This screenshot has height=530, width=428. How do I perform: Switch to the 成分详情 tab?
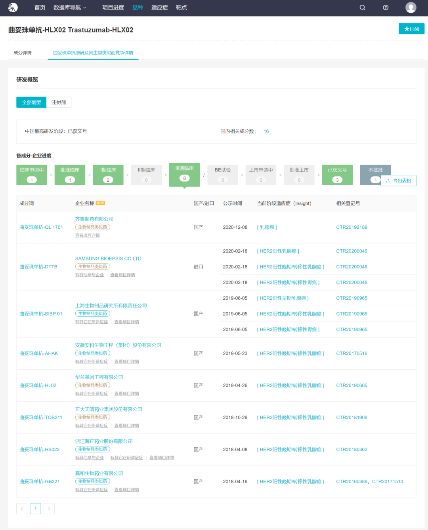[23, 53]
